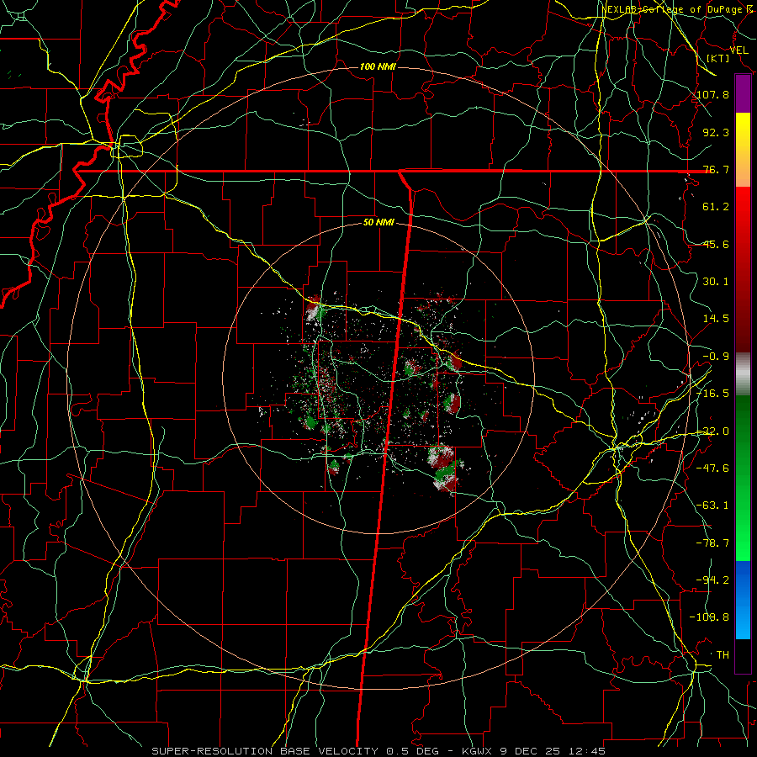757x757 pixels.
Task: Click the -78.7 legend value
Action: click(713, 543)
